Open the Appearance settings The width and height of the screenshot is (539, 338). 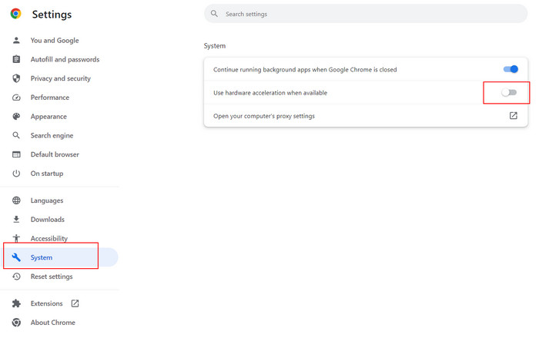pos(49,117)
